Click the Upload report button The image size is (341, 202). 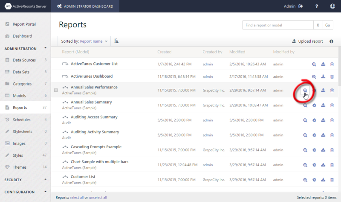coord(307,41)
